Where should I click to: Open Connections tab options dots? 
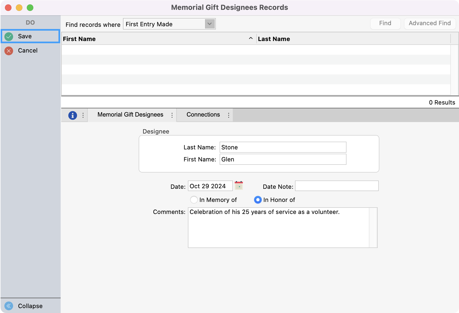point(228,115)
